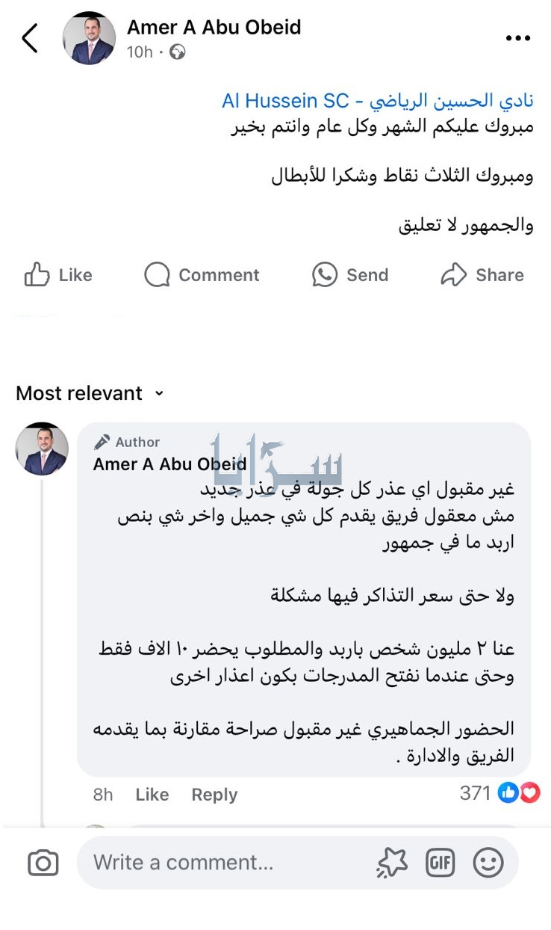
Task: Open Al Hussein SC page link
Action: [377, 101]
